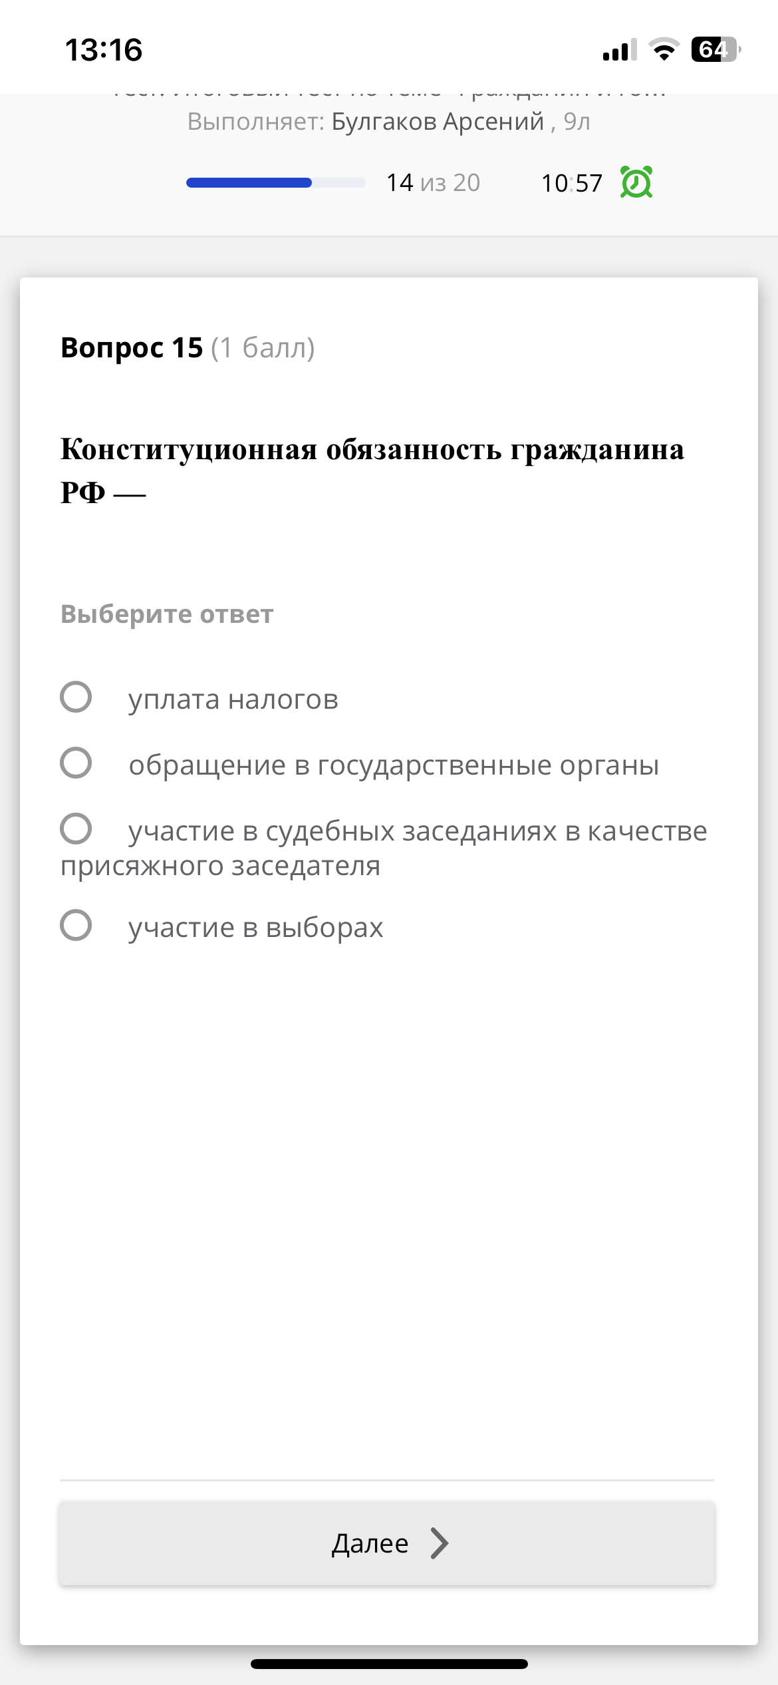This screenshot has width=778, height=1685.
Task: Tap the clock showing 13:16 in status bar
Action: coord(104,49)
